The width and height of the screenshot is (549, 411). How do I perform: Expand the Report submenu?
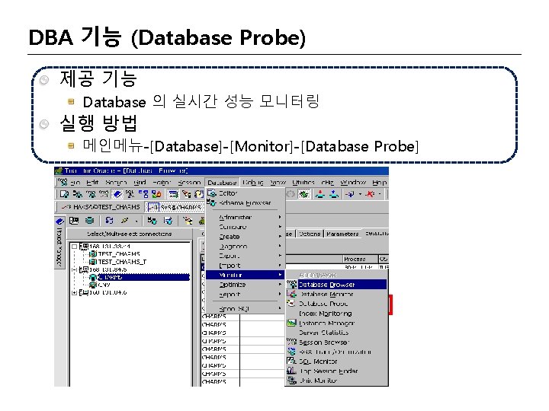[x=245, y=295]
